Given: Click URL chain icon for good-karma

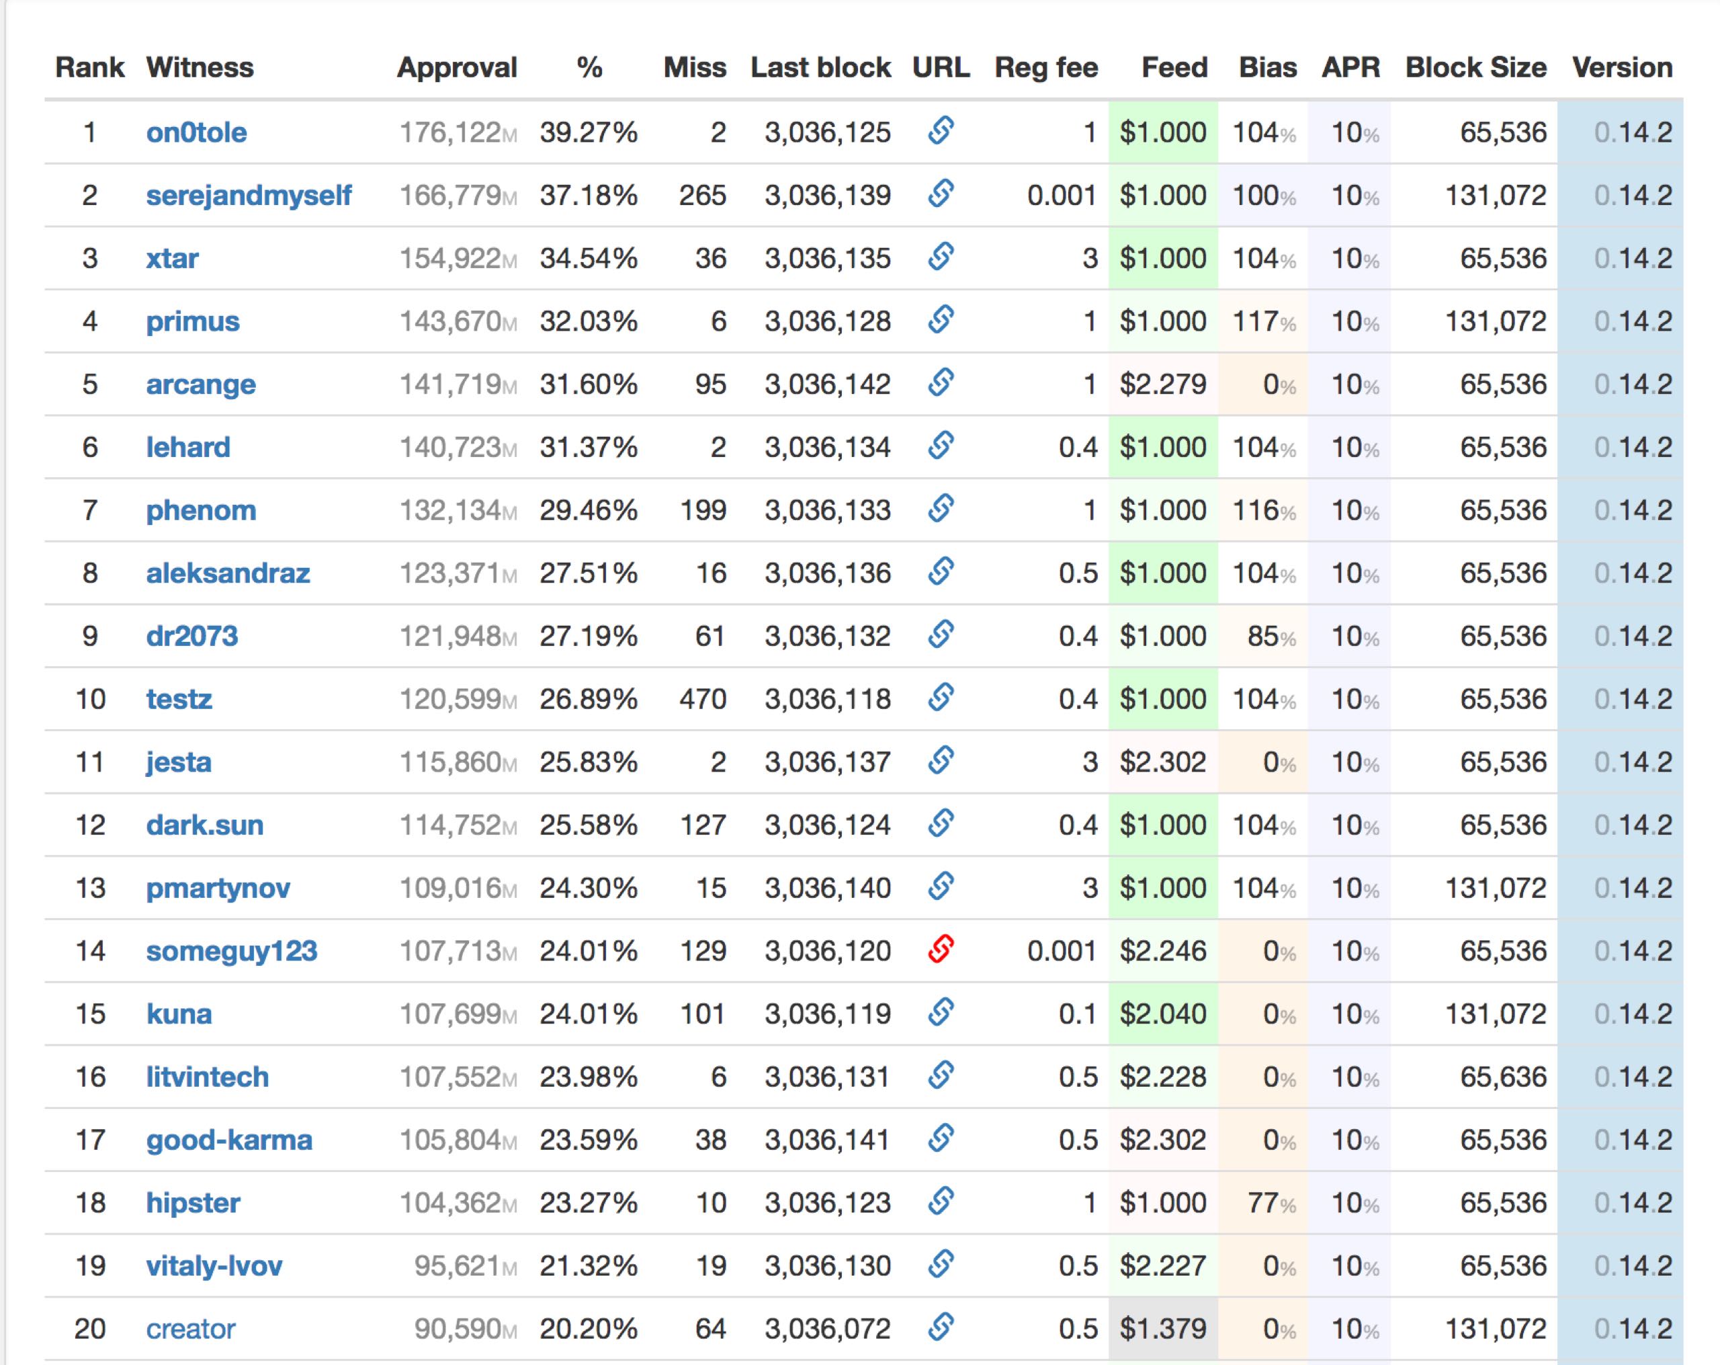Looking at the screenshot, I should tap(941, 1139).
